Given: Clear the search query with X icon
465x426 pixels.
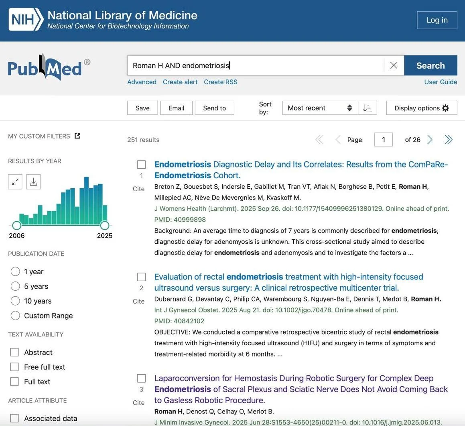Looking at the screenshot, I should click(x=394, y=65).
